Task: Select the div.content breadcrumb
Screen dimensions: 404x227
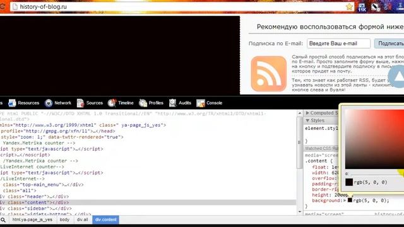Action: 105,219
